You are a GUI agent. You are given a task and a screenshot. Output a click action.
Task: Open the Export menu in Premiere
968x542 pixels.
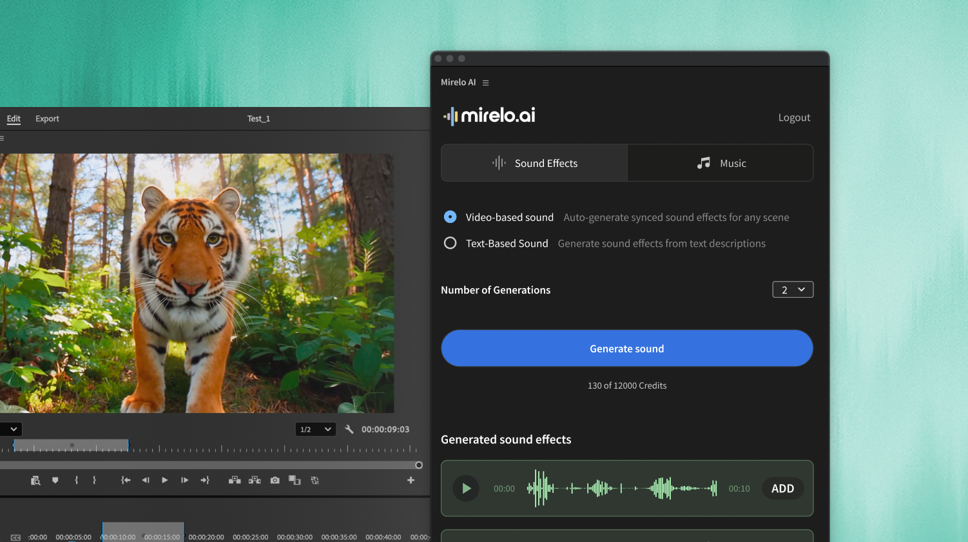pos(46,119)
